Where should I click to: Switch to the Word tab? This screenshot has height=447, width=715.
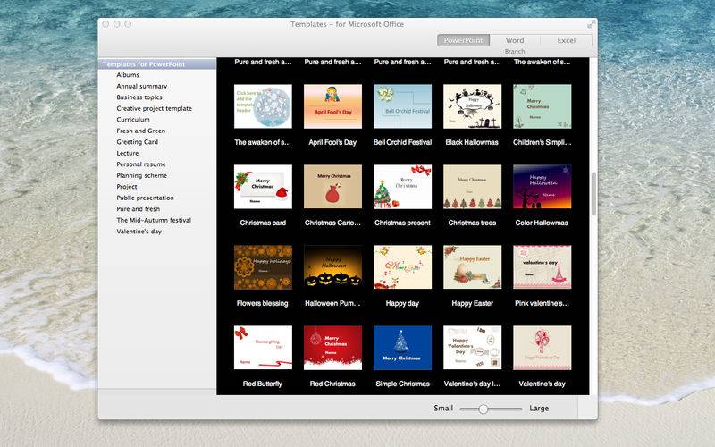coord(515,40)
